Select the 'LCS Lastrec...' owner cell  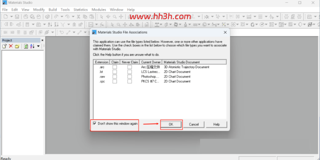(x=151, y=72)
